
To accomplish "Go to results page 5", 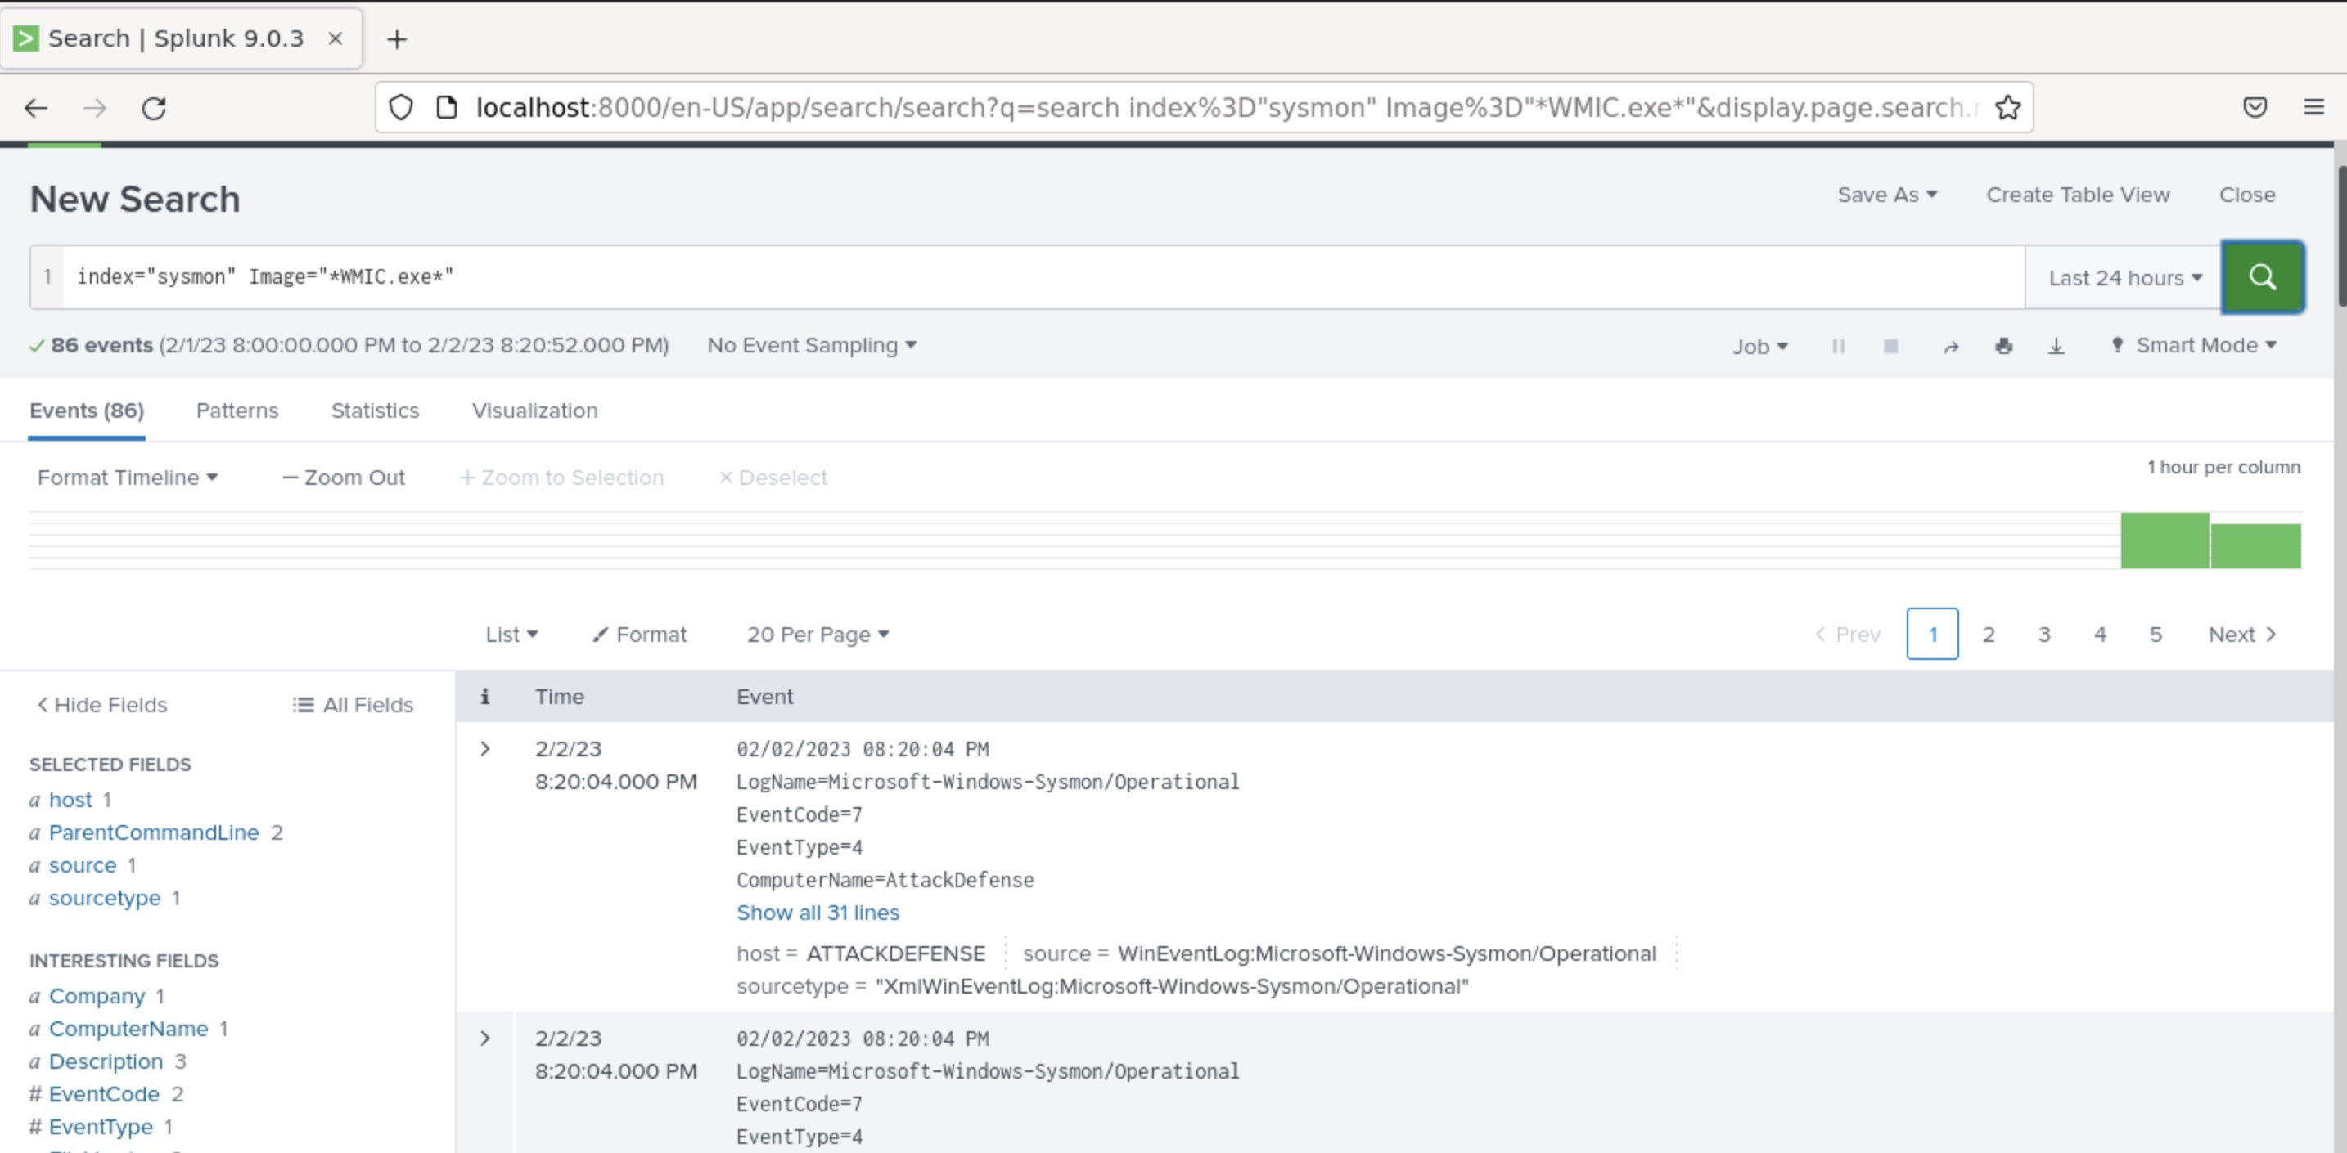I will click(2155, 635).
